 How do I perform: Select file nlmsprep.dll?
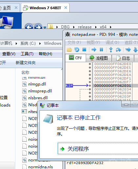[40, 91]
